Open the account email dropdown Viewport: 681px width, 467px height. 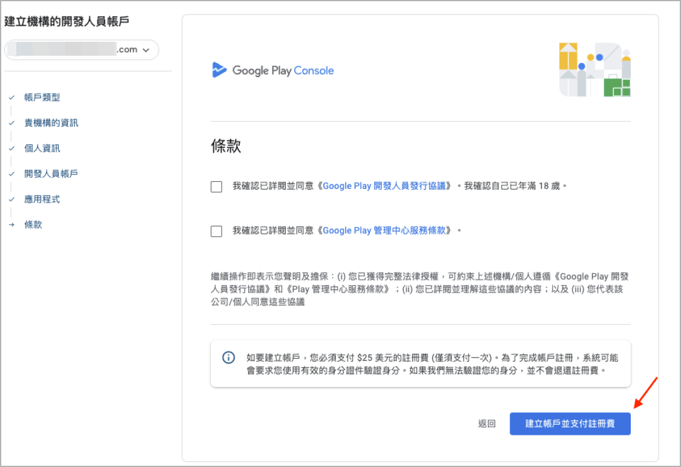pyautogui.click(x=82, y=50)
